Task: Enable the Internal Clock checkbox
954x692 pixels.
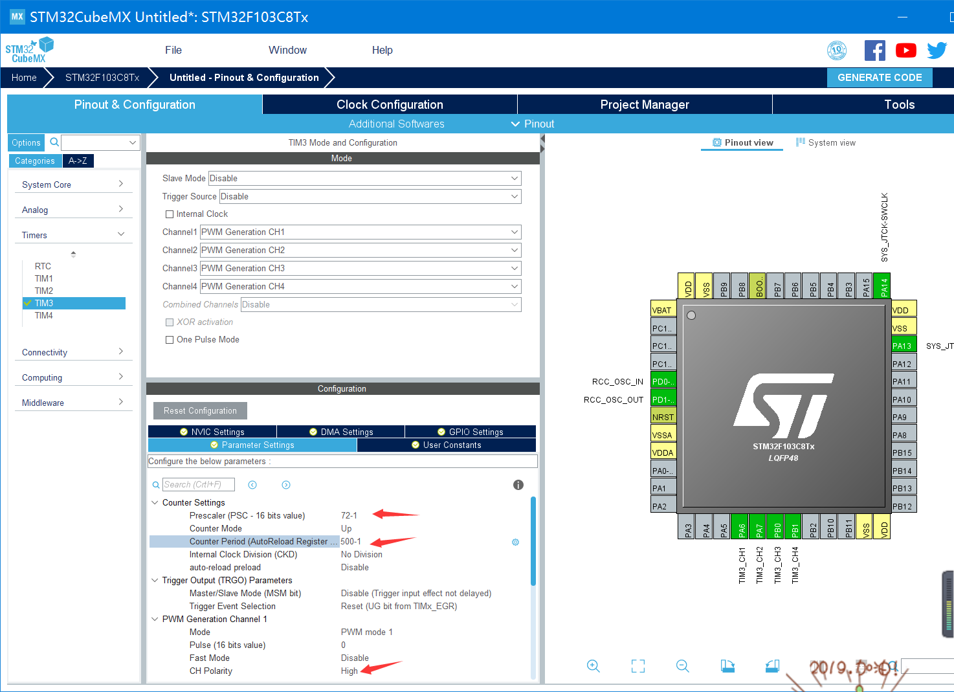Action: tap(170, 214)
